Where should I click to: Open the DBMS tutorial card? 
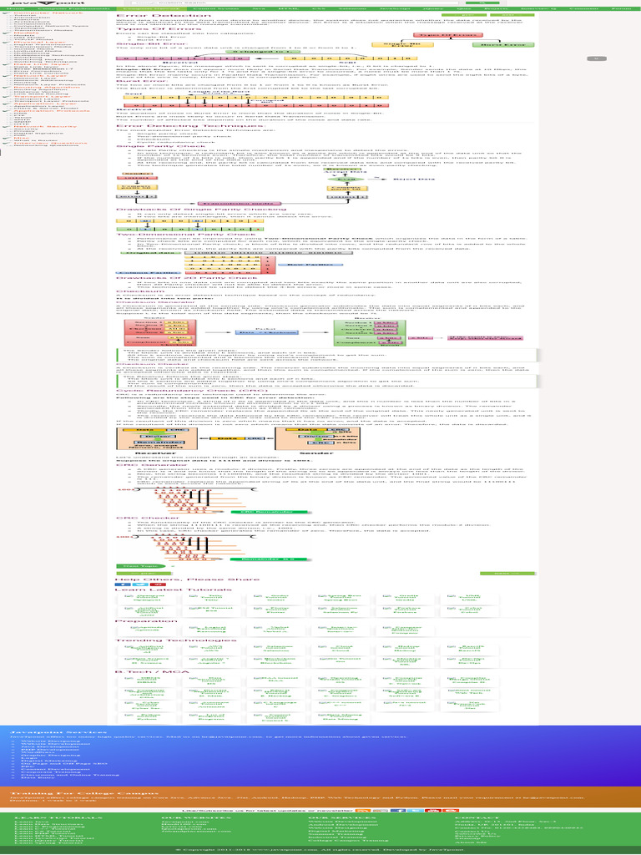146,680
